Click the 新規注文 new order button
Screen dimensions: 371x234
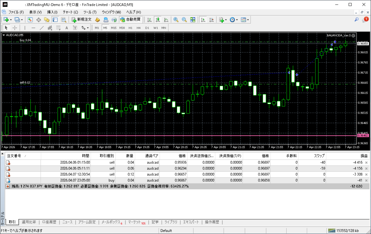(x=82, y=20)
